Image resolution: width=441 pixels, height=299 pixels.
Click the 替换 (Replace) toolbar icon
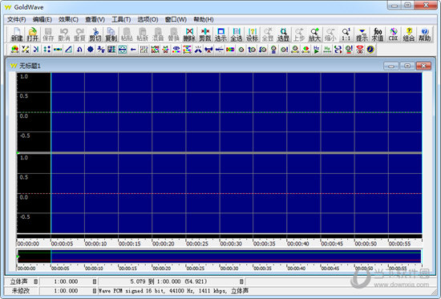[x=174, y=34]
